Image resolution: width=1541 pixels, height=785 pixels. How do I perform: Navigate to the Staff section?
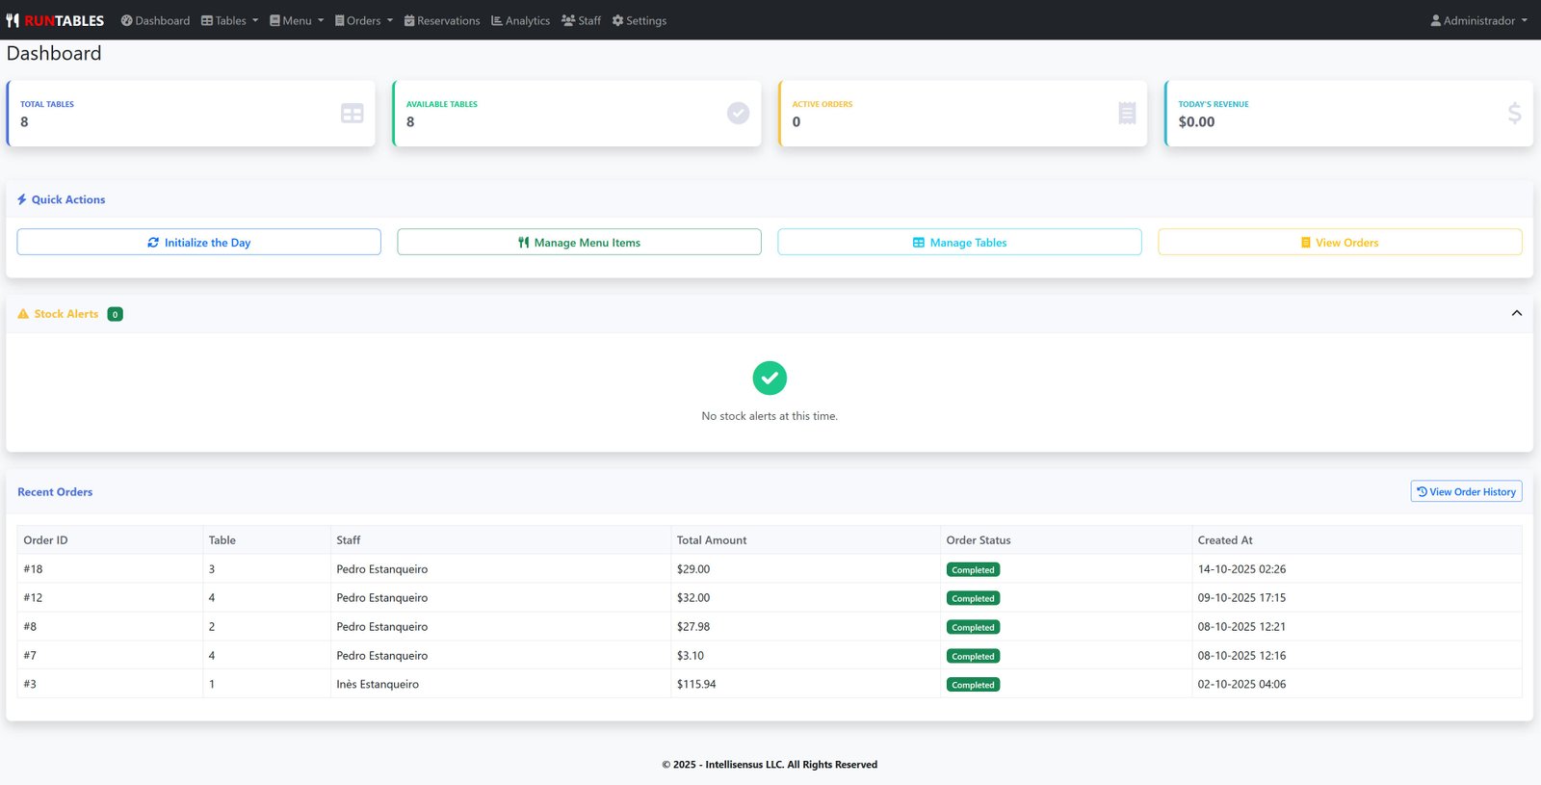(x=581, y=20)
